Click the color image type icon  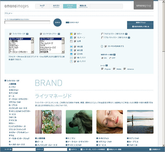coord(71,34)
